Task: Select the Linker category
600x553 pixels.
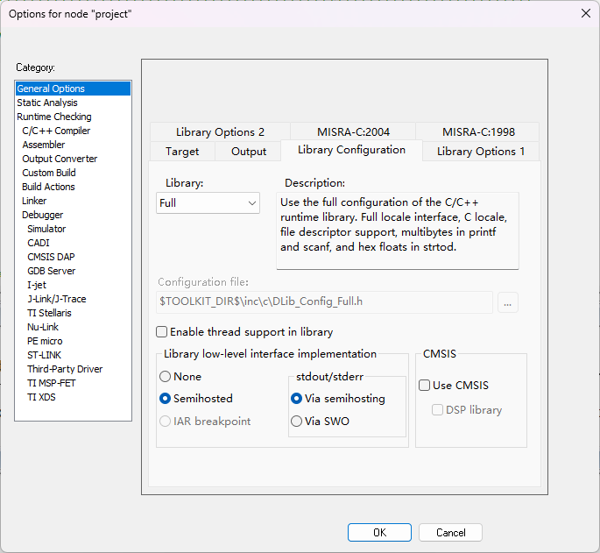Action: [x=34, y=201]
